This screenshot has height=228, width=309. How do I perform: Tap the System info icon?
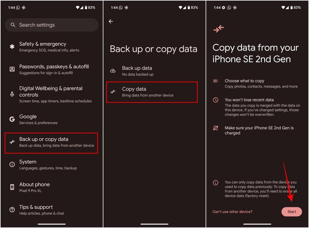[12, 164]
